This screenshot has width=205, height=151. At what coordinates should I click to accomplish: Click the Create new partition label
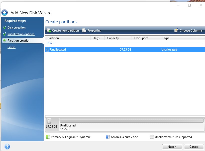[65, 31]
